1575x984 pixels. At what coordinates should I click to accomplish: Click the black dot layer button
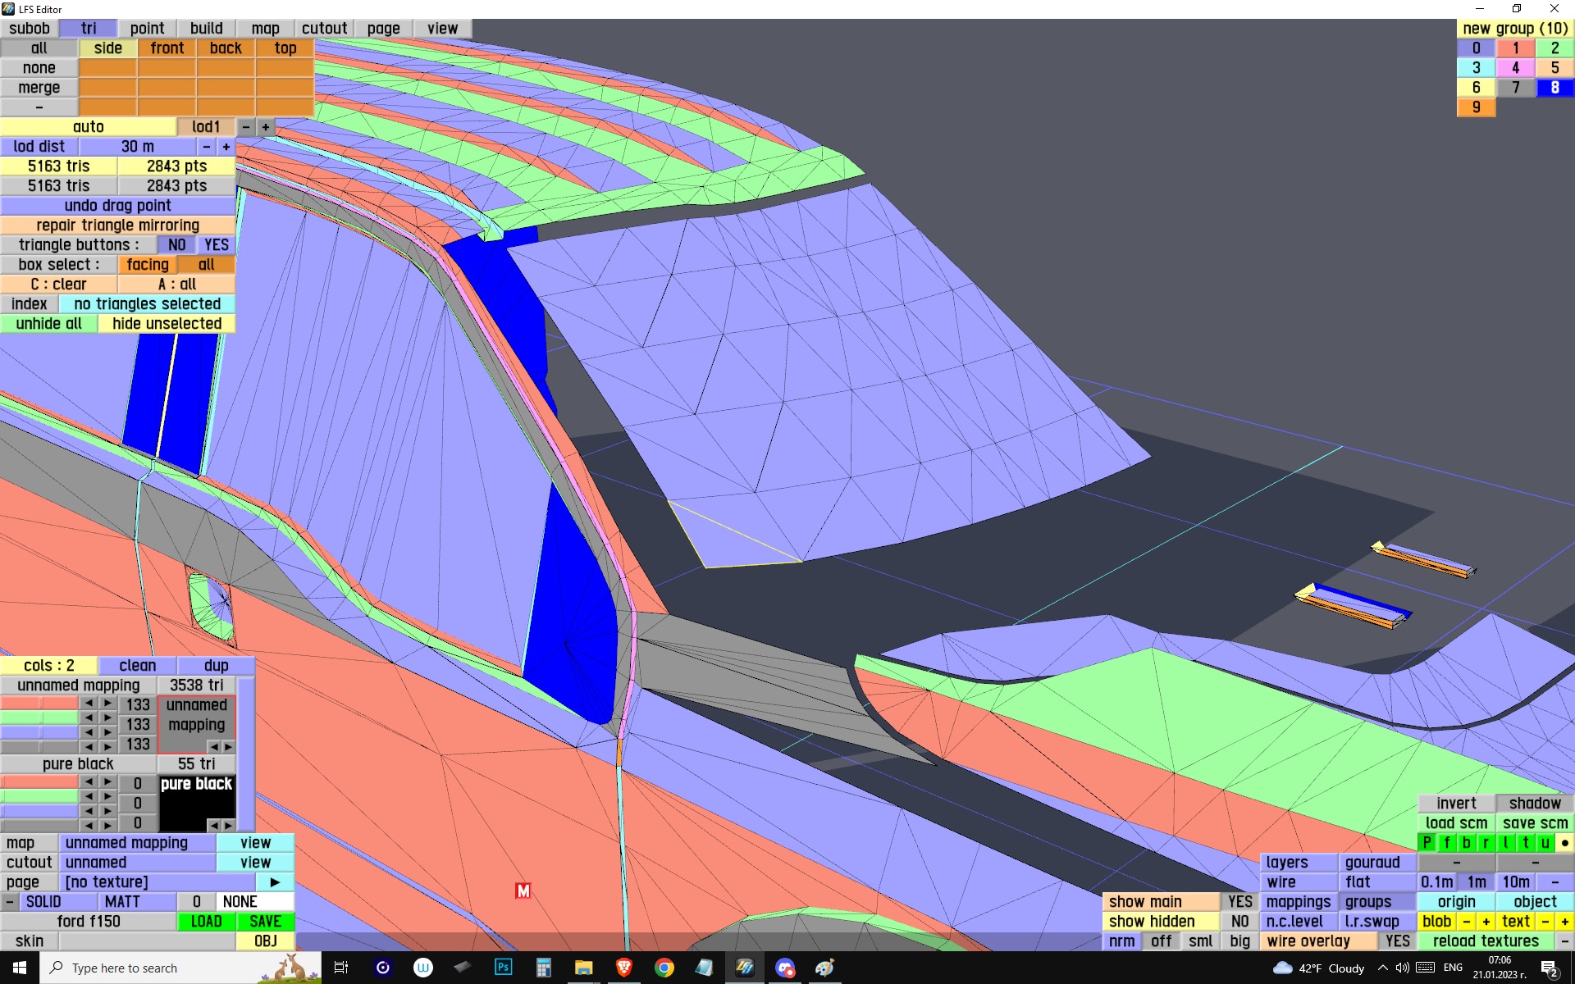coord(1564,843)
